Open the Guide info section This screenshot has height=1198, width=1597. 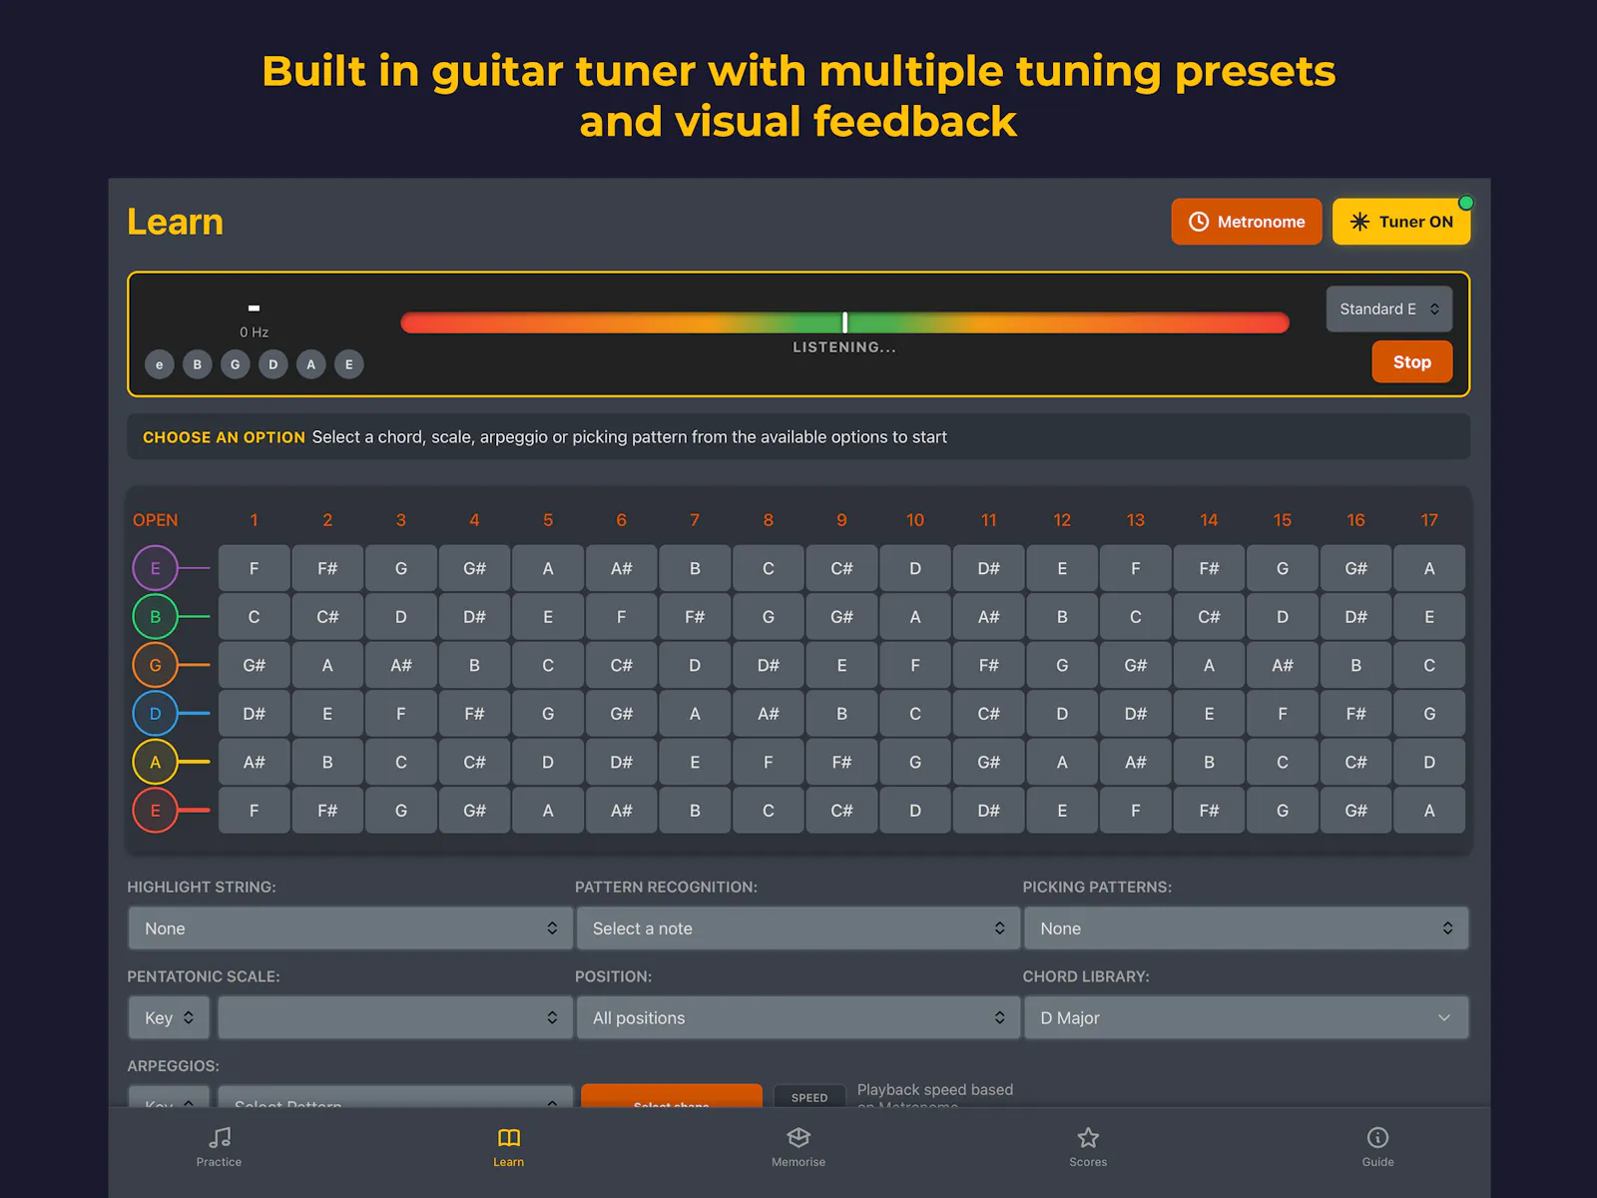pos(1377,1147)
